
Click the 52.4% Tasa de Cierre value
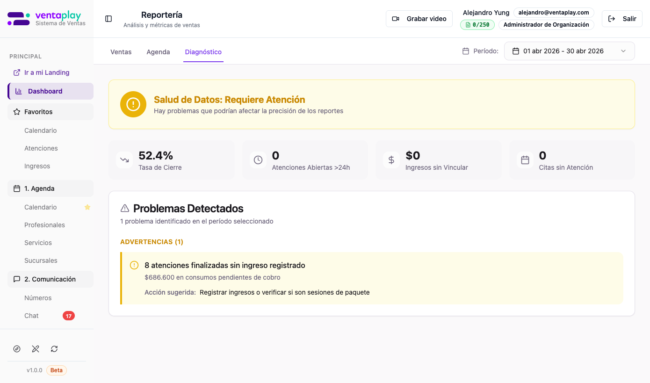coord(156,155)
